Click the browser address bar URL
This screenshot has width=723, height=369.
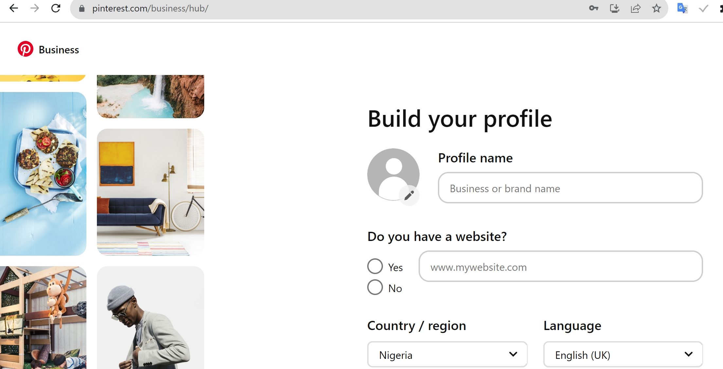pos(150,8)
